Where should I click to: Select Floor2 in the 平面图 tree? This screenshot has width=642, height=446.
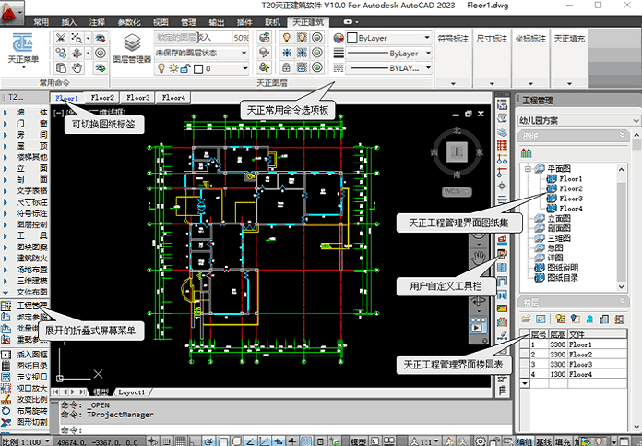click(571, 188)
